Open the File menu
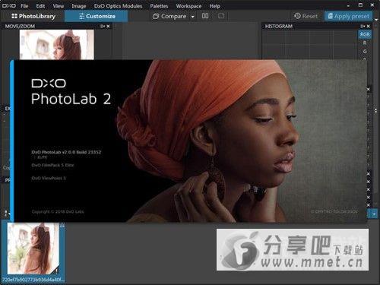Viewport: 380px width, 285px height. click(x=24, y=6)
